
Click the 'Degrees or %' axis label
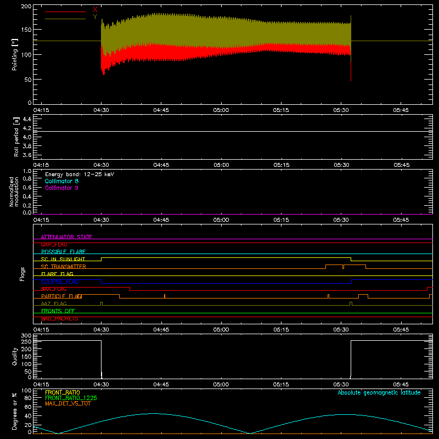point(15,412)
